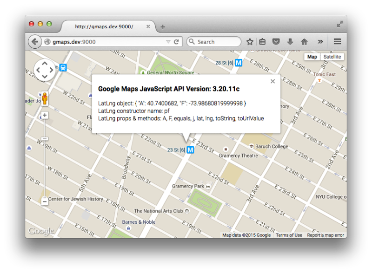Click the 28 St [6] subway station icon
372x273 pixels.
coord(239,63)
